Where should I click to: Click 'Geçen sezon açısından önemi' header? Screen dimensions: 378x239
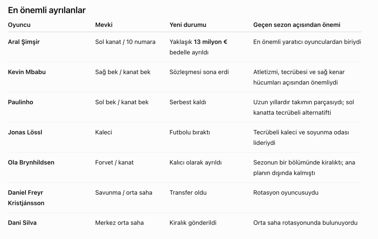coord(297,25)
